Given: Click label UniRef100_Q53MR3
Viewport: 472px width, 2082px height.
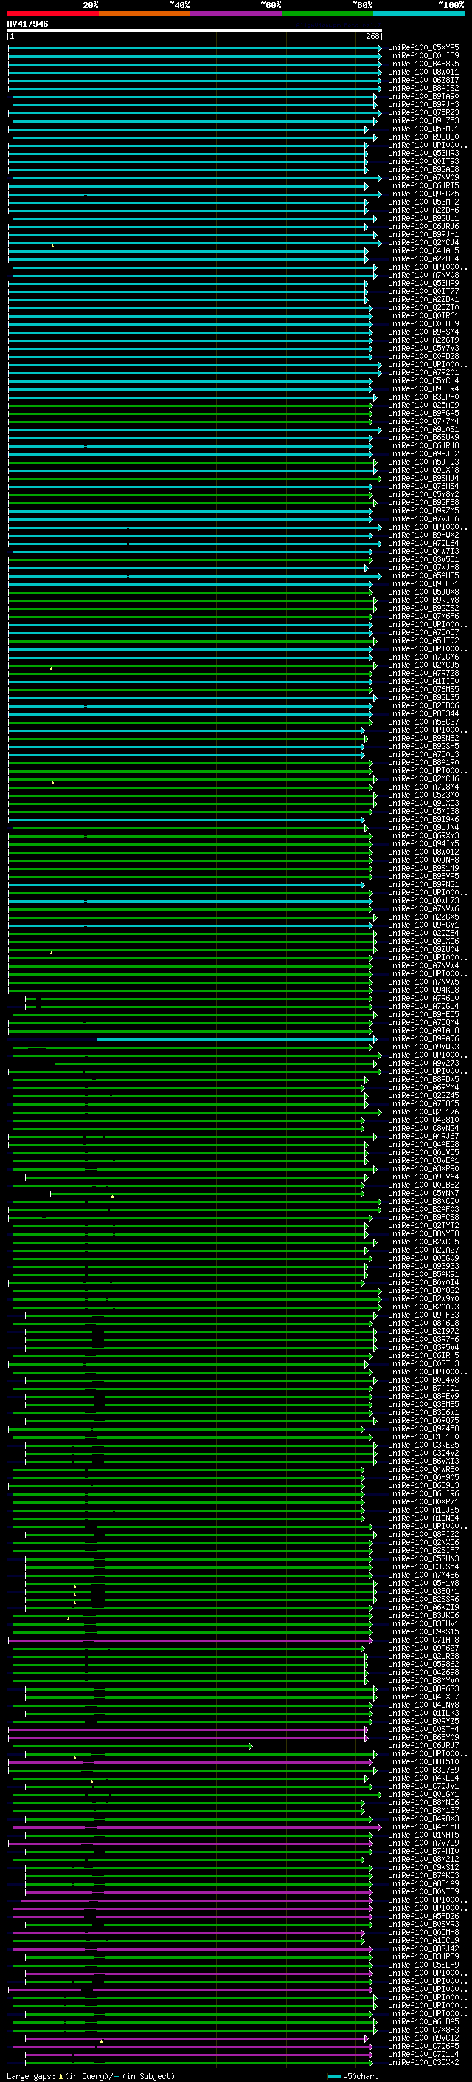Looking at the screenshot, I should click(x=423, y=153).
